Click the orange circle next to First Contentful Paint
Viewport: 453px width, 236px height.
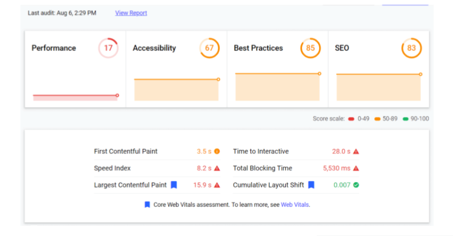coord(217,151)
